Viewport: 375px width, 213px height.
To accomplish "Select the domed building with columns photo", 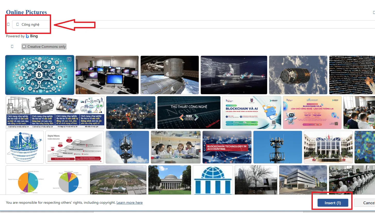I will (170, 180).
